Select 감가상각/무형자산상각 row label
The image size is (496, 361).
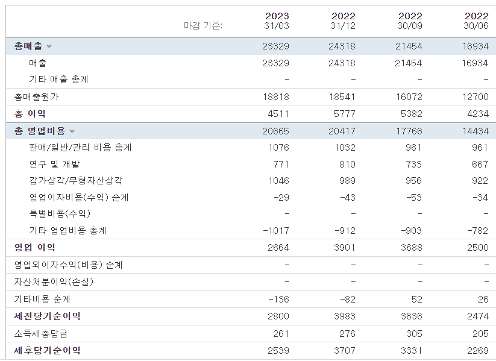75,181
